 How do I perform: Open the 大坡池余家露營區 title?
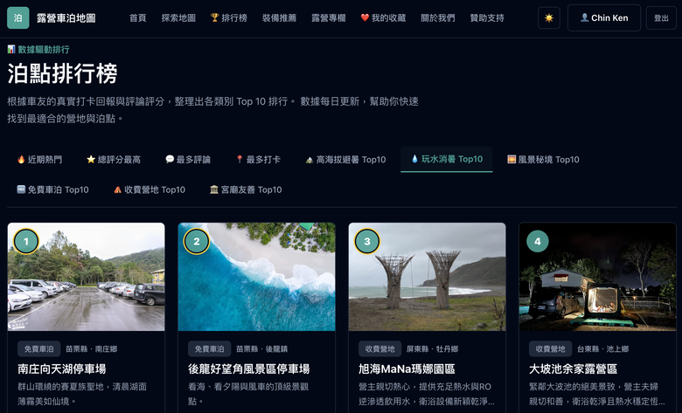point(574,368)
